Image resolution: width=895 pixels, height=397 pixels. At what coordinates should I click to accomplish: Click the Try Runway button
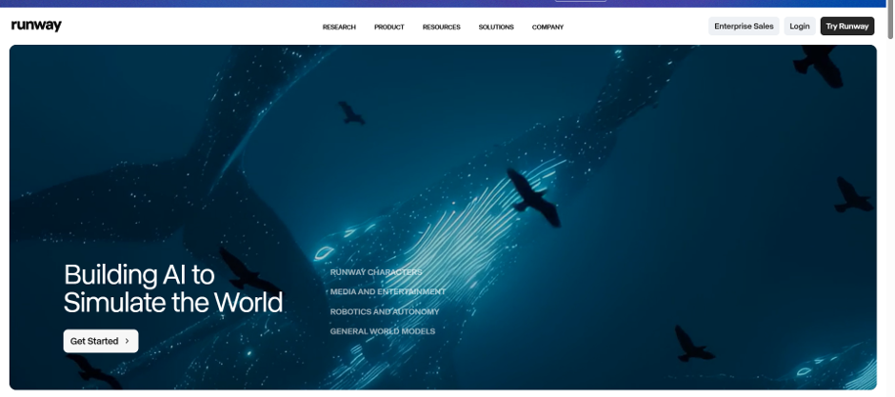(x=847, y=27)
